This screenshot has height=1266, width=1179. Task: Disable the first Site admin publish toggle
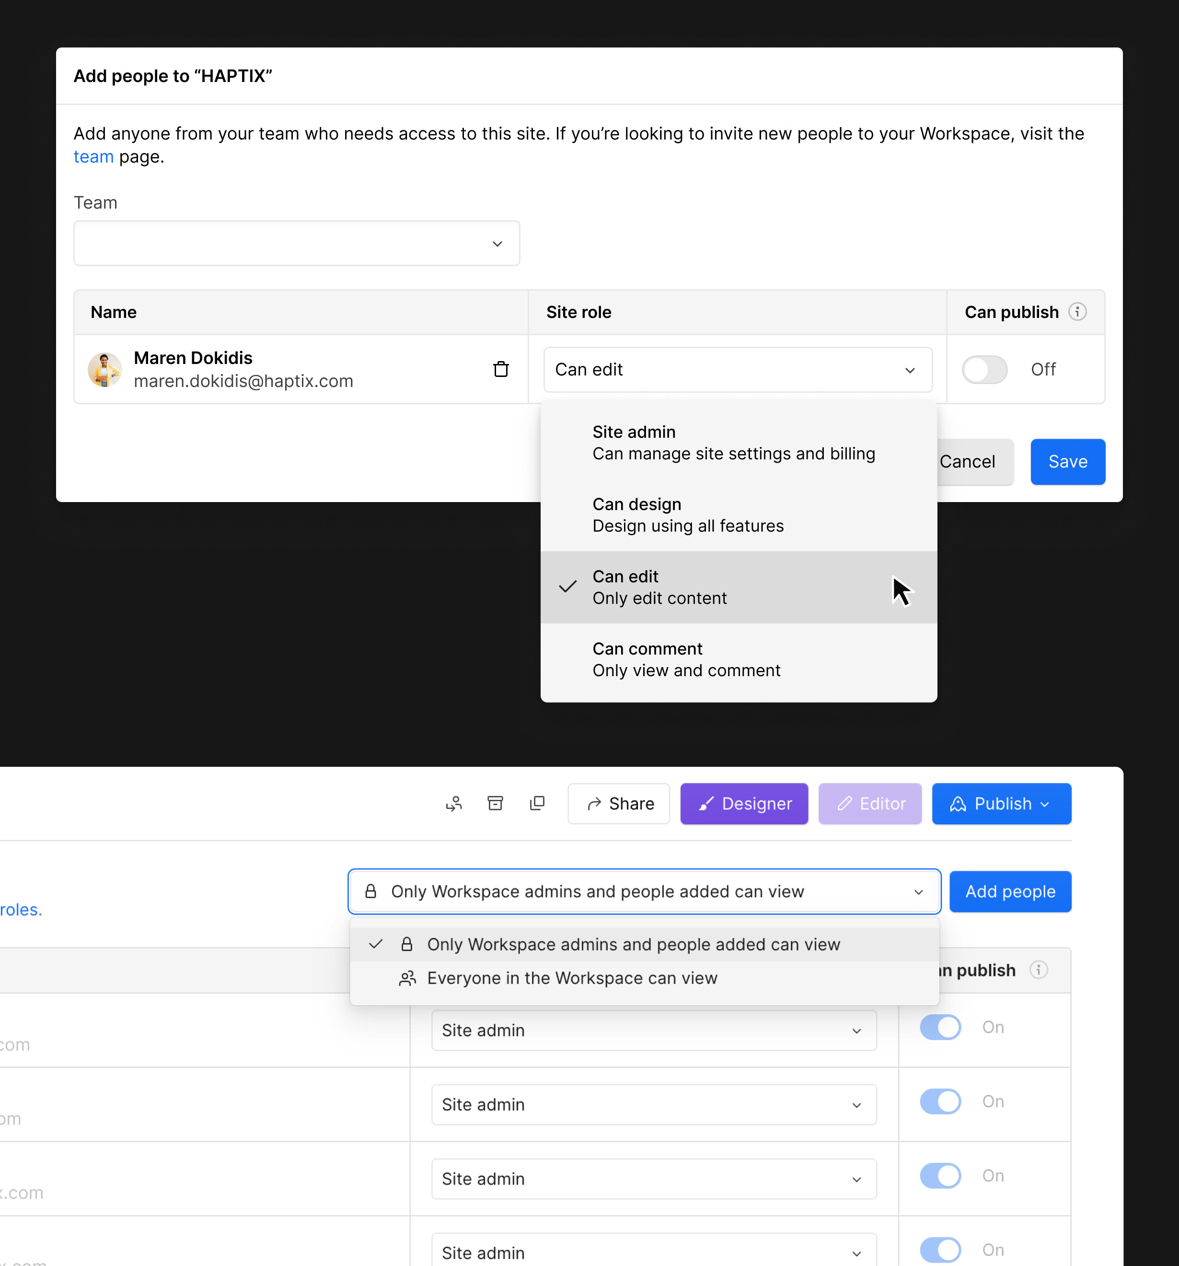[941, 1027]
